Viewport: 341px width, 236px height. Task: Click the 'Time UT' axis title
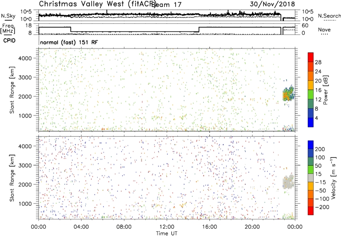167,233
